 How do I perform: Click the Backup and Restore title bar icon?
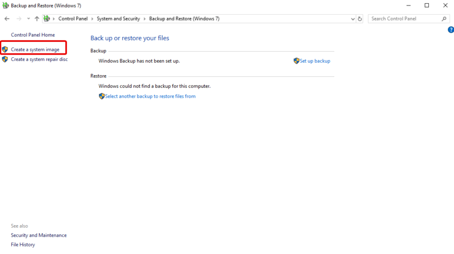(x=5, y=5)
